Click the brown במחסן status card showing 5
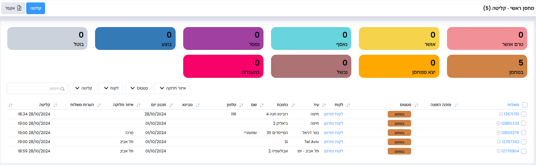This screenshot has height=165, width=536. pyautogui.click(x=487, y=66)
